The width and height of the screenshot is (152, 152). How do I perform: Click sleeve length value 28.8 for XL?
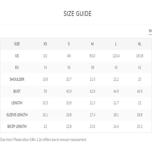point(140,115)
